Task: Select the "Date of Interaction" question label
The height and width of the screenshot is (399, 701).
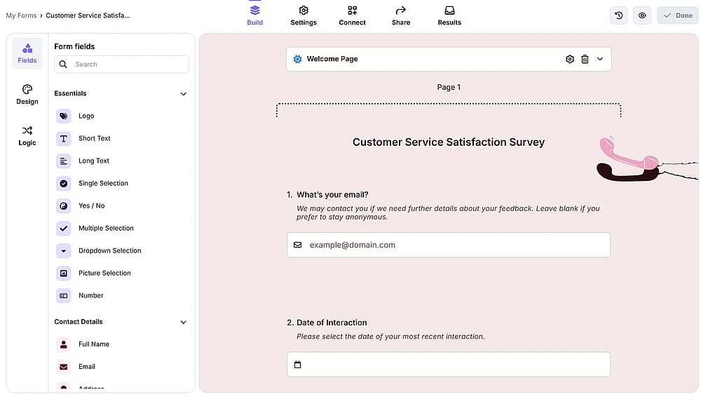Action: (x=332, y=323)
